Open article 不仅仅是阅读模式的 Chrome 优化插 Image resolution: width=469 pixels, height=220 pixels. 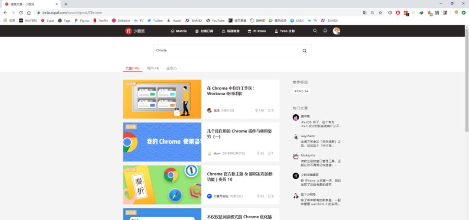(239, 217)
